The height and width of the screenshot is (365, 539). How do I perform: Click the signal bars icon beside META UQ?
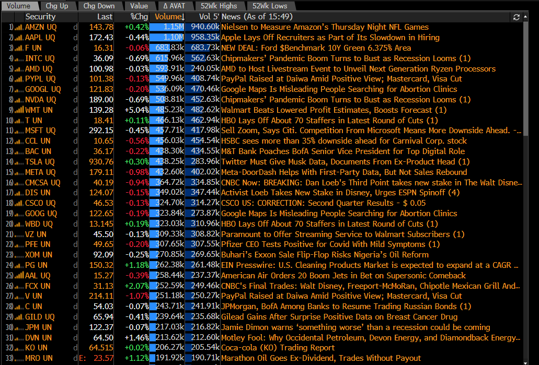click(19, 172)
